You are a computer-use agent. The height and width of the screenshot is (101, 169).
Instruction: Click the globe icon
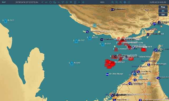pyautogui.click(x=125, y=2)
